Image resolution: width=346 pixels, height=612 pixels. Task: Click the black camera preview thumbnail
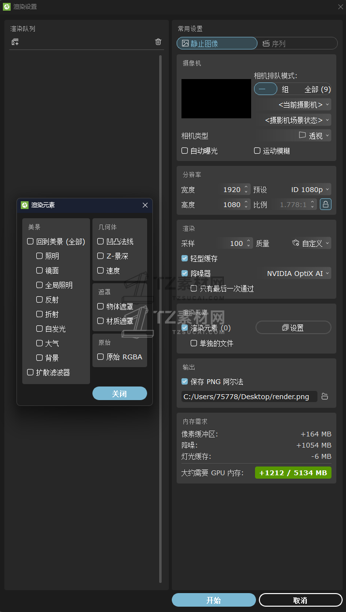point(216,98)
